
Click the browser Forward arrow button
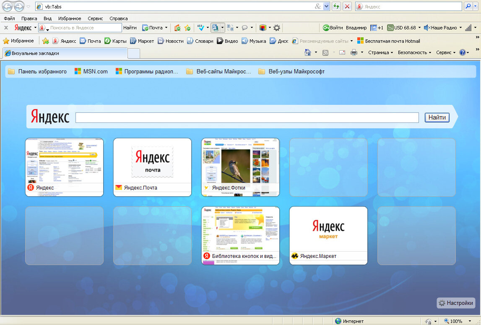(x=19, y=6)
